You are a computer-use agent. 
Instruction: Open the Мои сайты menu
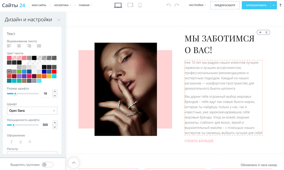[x=39, y=5]
